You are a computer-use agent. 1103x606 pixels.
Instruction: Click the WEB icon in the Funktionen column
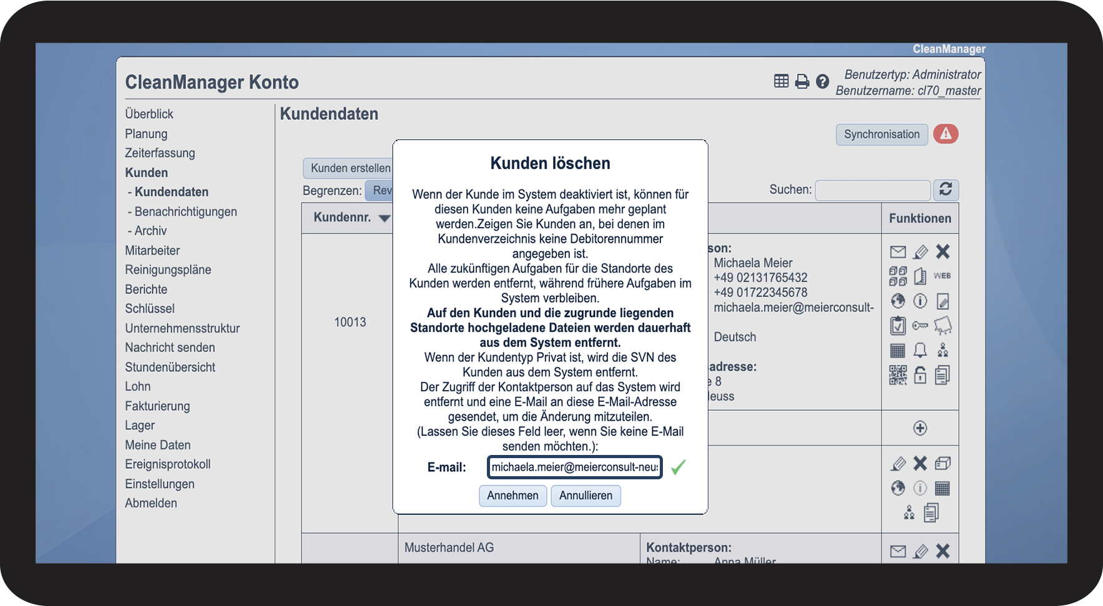[x=942, y=276]
